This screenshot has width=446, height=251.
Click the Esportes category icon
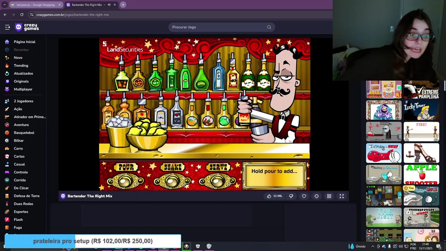click(x=7, y=212)
